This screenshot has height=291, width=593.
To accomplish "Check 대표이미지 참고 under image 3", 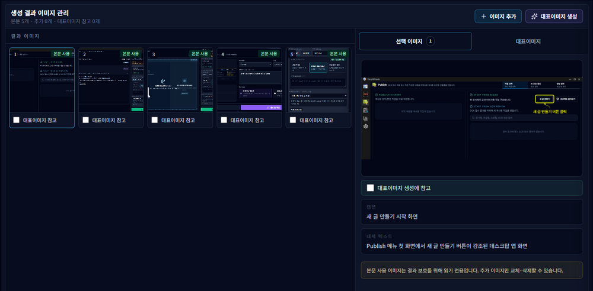I will [x=155, y=120].
